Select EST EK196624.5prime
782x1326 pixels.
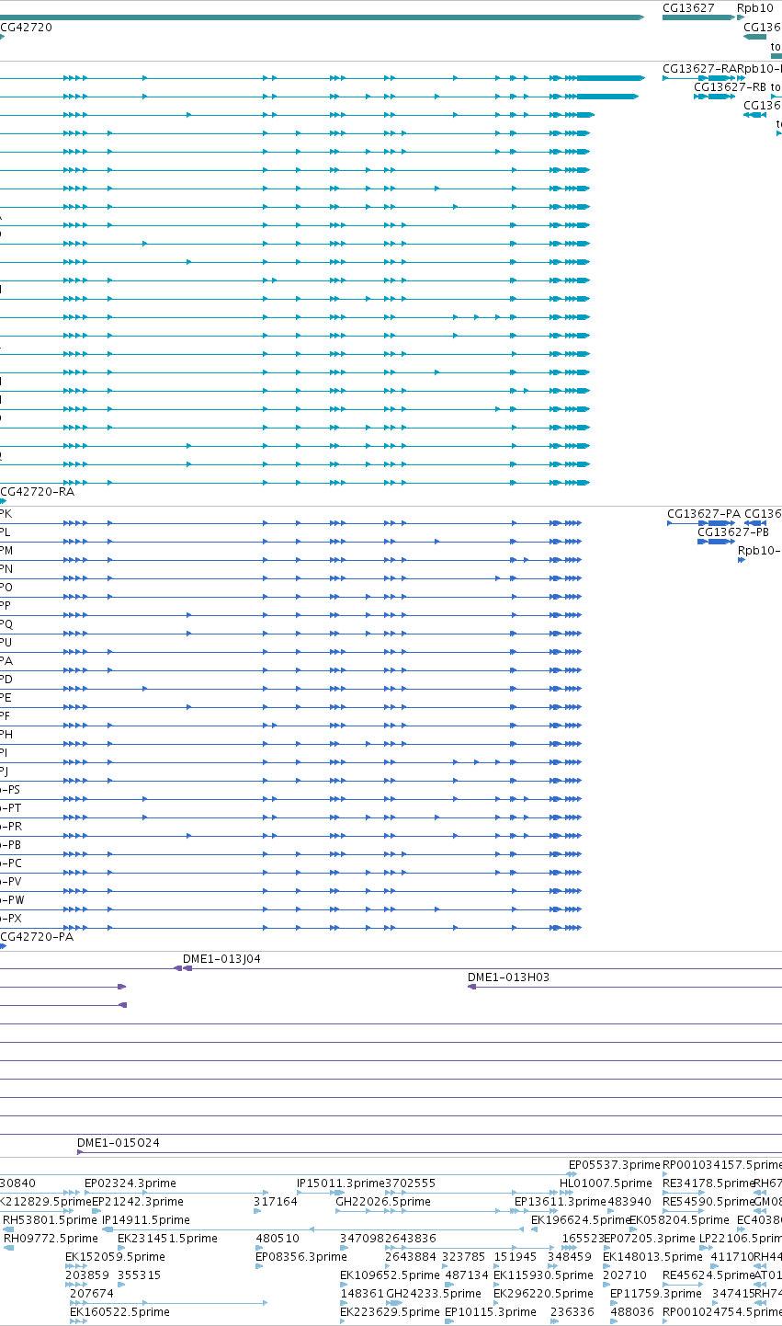click(x=579, y=1220)
